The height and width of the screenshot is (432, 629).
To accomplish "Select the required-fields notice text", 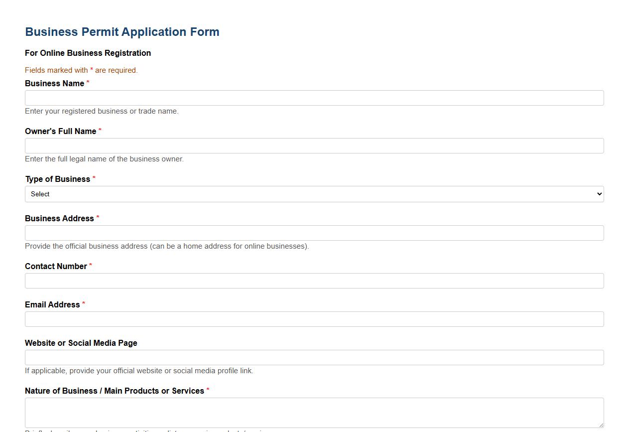I will pos(81,70).
